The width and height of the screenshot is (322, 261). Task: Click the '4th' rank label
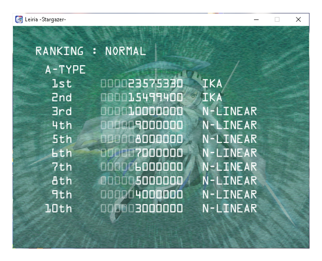62,125
